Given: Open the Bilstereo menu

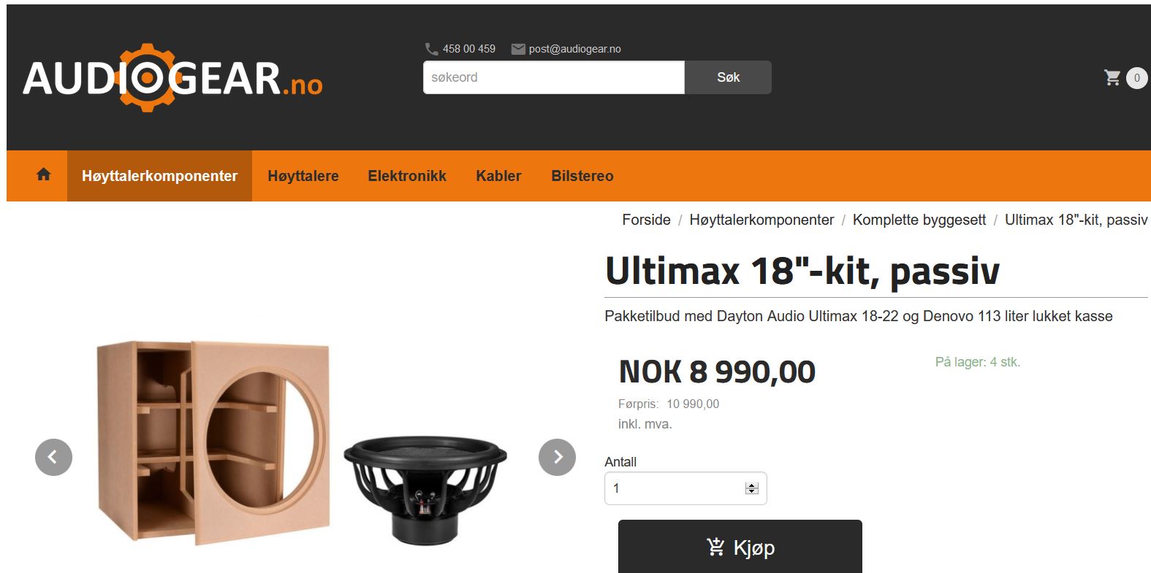Looking at the screenshot, I should pyautogui.click(x=582, y=176).
